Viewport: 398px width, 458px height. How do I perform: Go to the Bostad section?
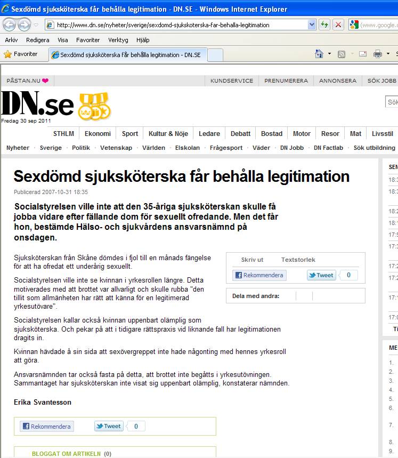[272, 134]
